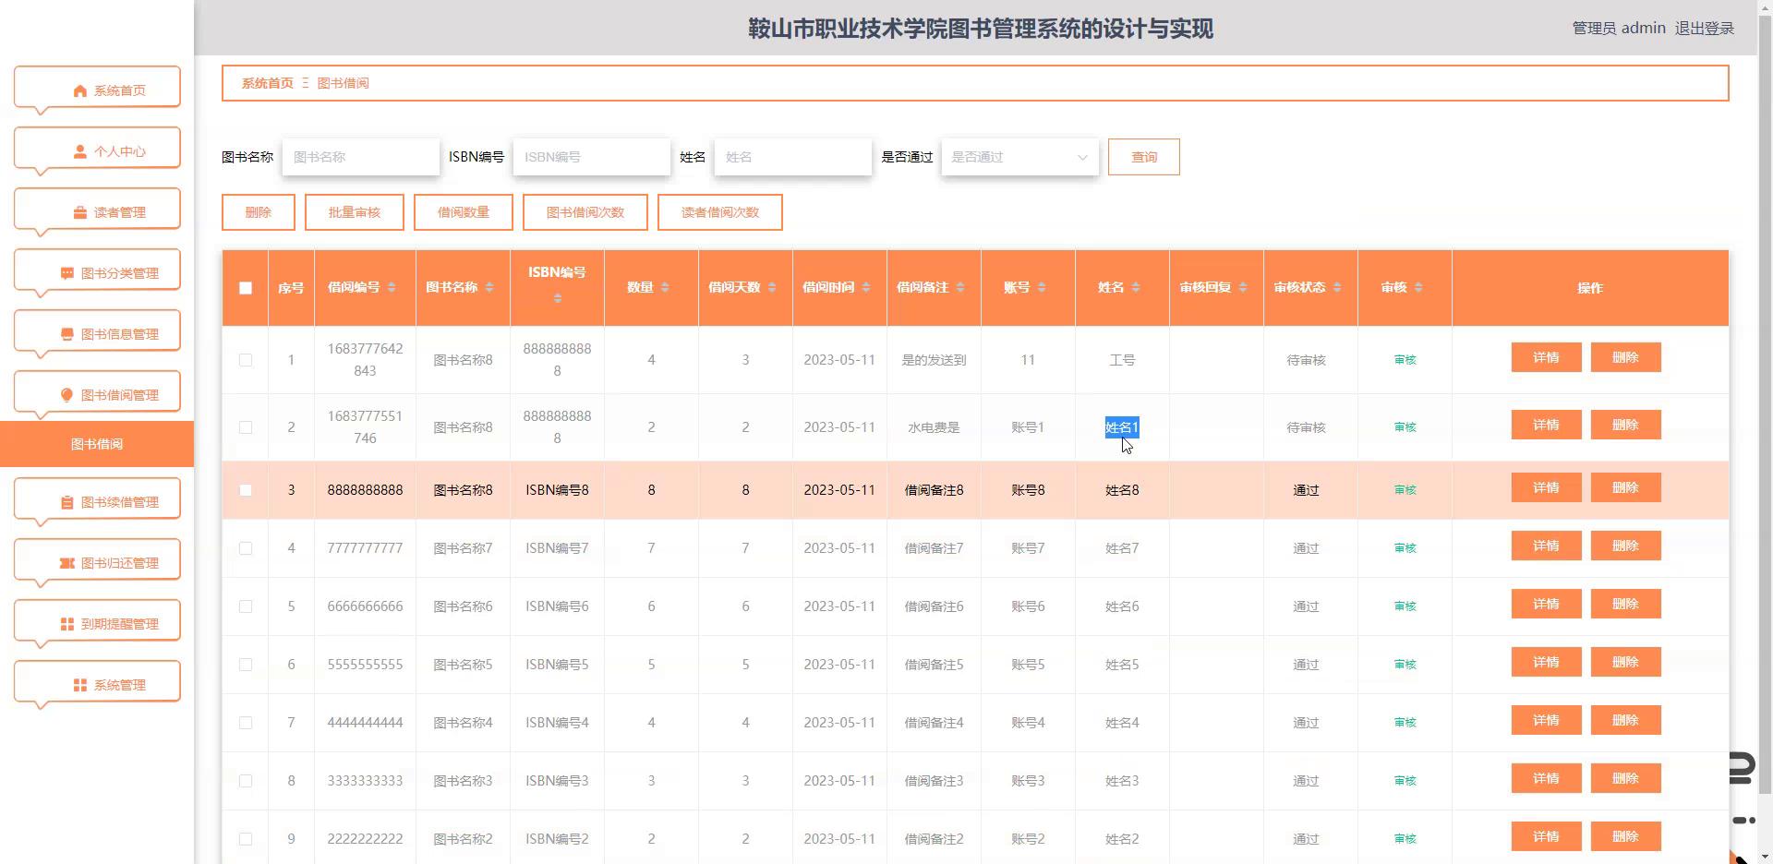Click 审核 link for row 1
This screenshot has height=864, width=1773.
pyautogui.click(x=1405, y=360)
